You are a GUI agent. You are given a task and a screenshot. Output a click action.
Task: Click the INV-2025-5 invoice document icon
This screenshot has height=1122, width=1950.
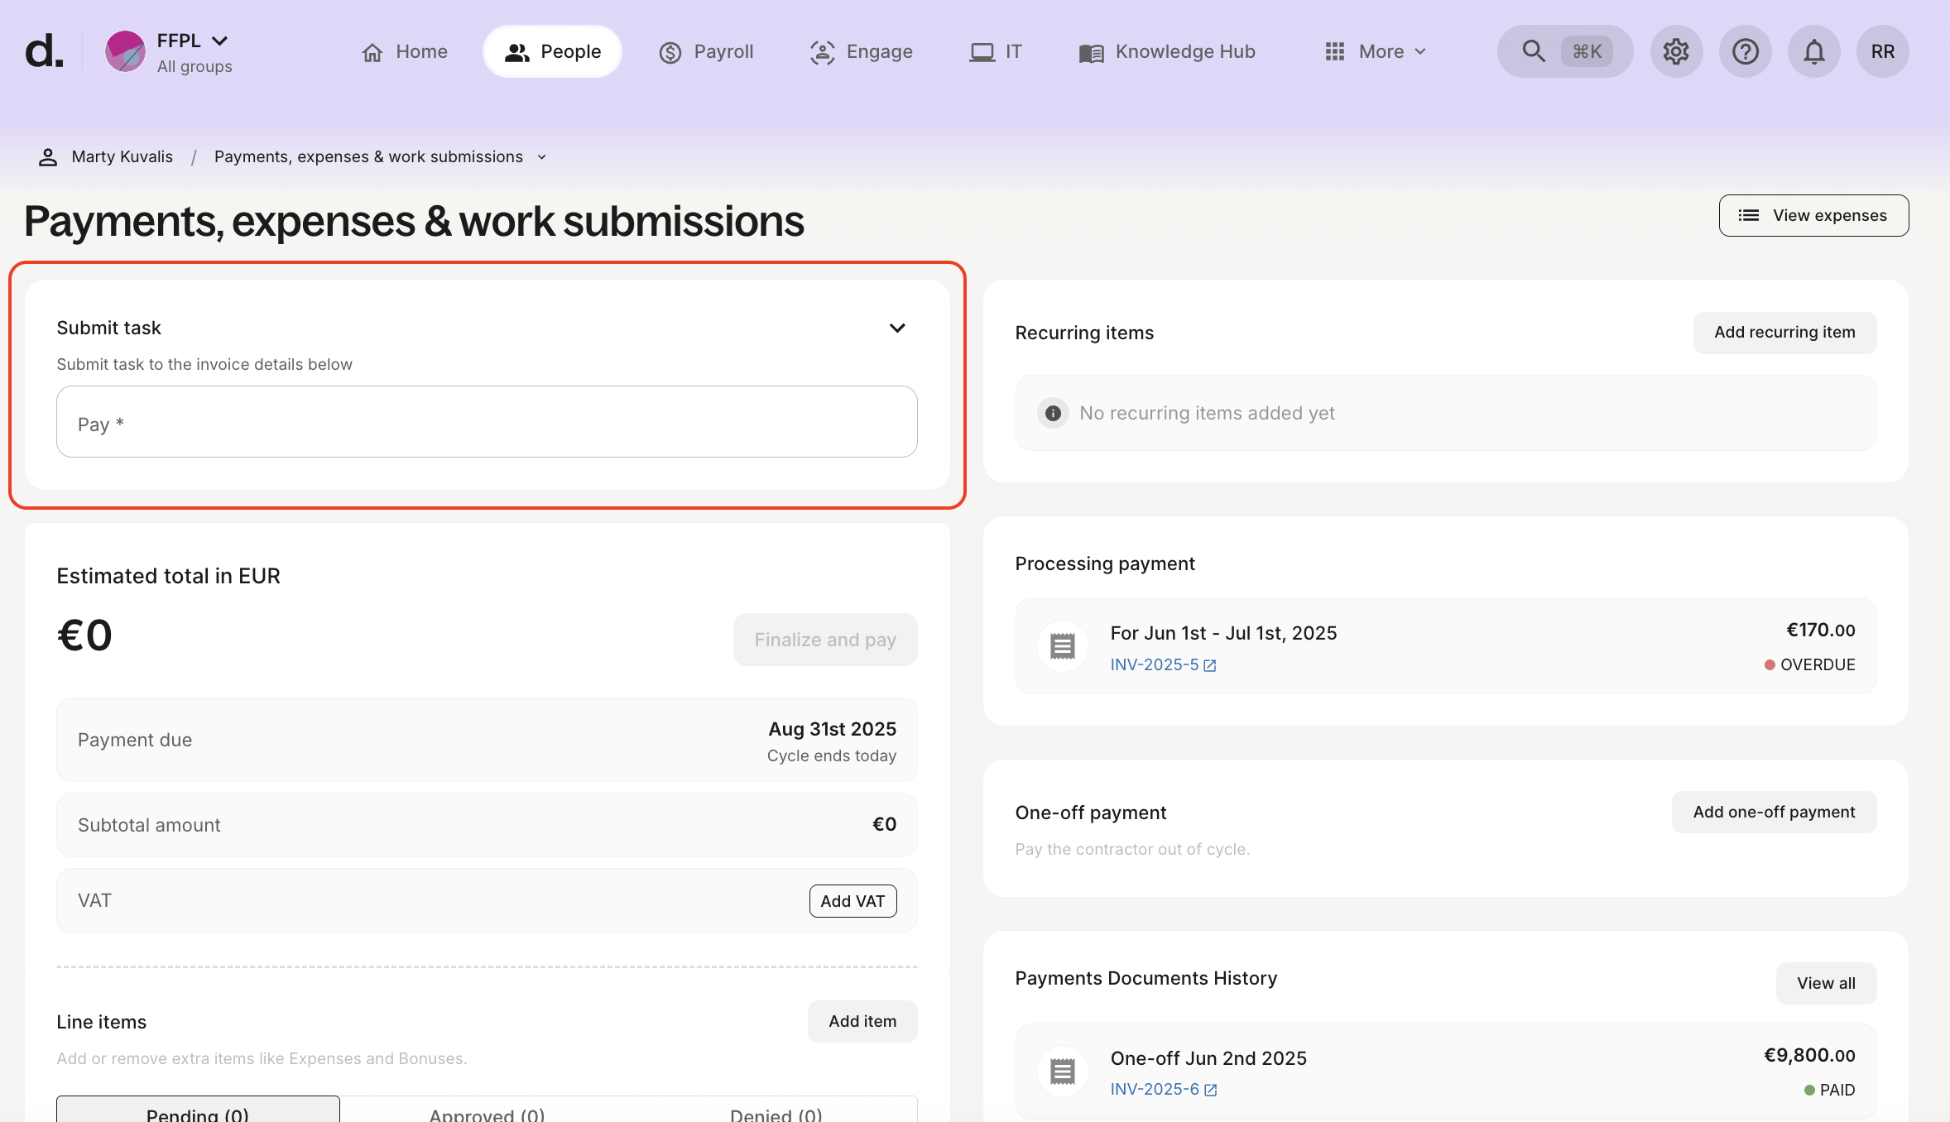click(1063, 646)
